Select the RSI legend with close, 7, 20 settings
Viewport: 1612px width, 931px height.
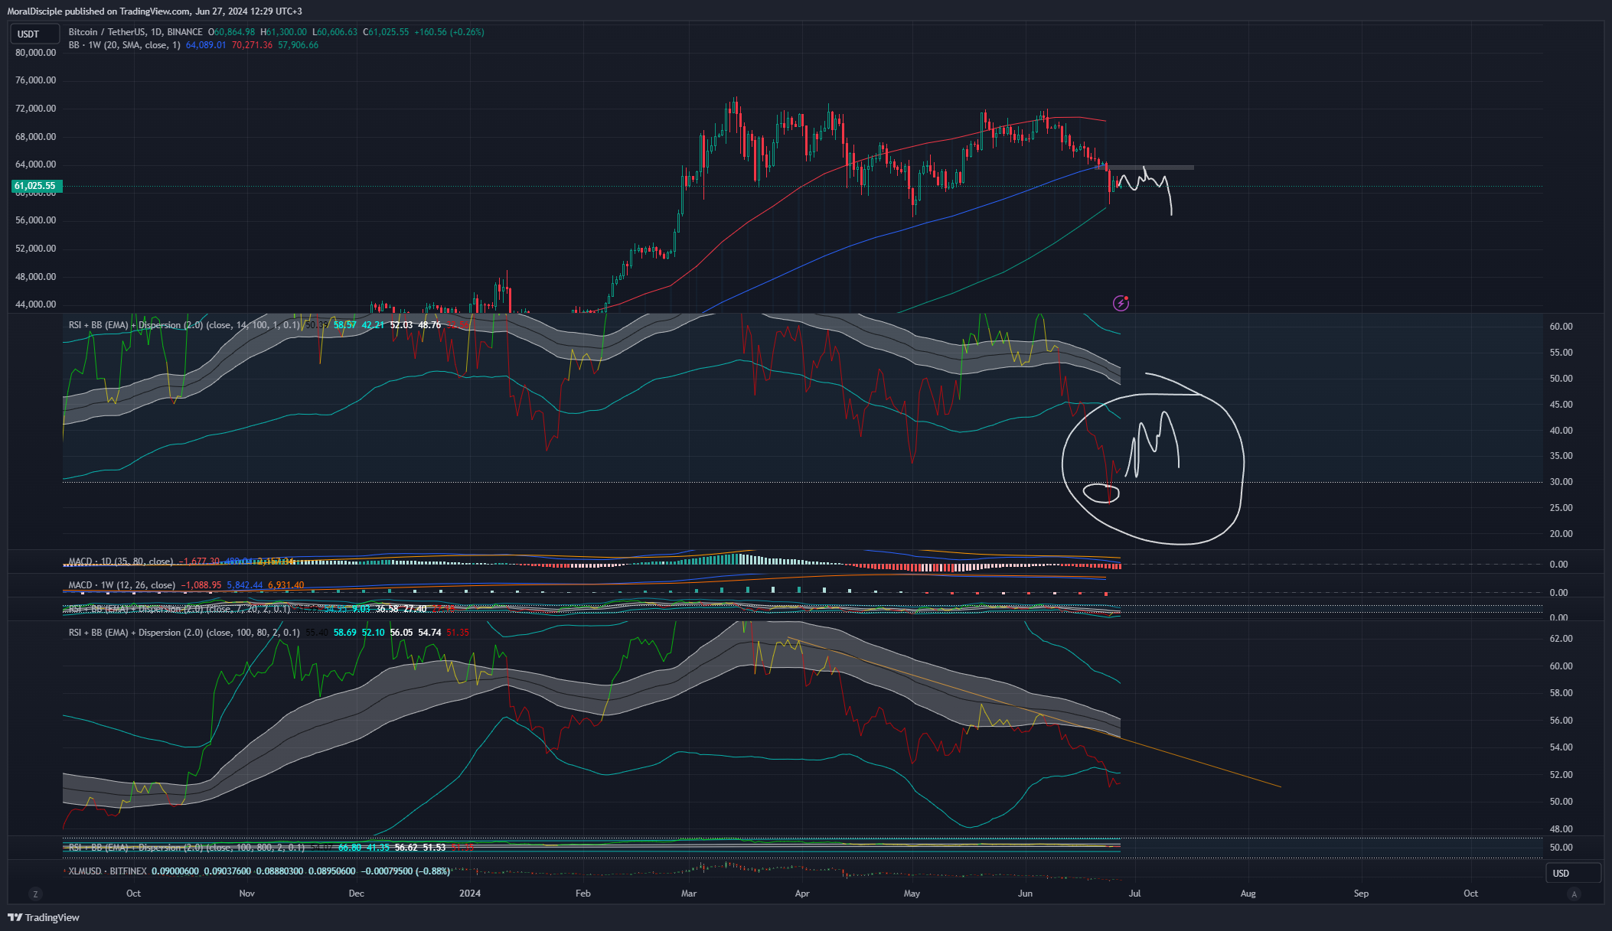[x=180, y=609]
